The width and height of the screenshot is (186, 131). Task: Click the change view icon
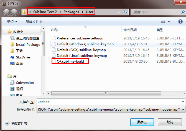pyautogui.click(x=163, y=22)
